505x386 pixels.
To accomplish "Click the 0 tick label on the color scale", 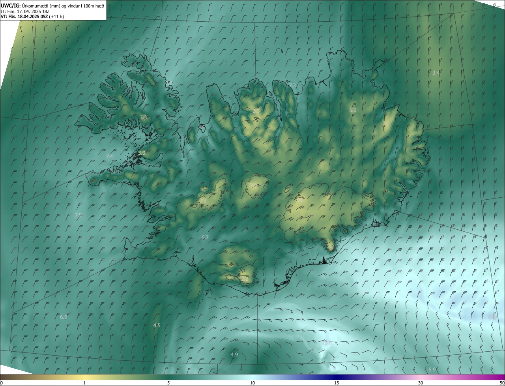I will click(x=2, y=383).
